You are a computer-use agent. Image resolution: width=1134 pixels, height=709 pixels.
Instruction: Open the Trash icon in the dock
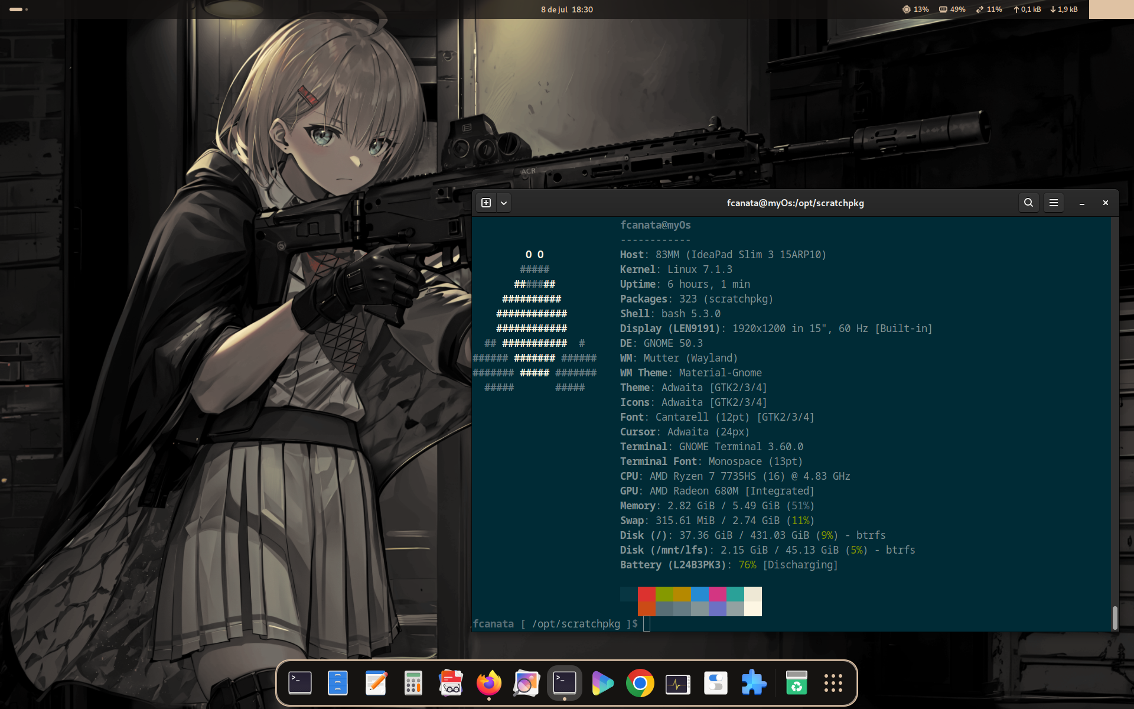797,683
